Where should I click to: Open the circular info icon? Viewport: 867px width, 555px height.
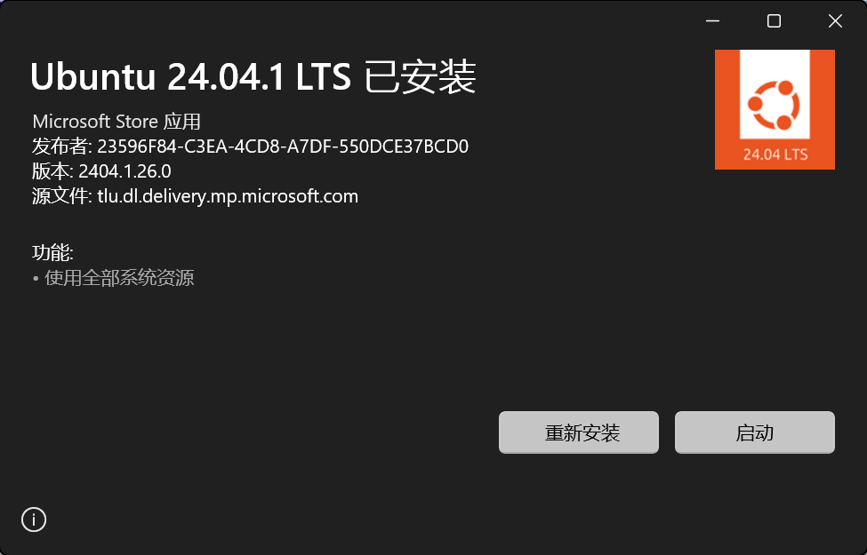[34, 519]
